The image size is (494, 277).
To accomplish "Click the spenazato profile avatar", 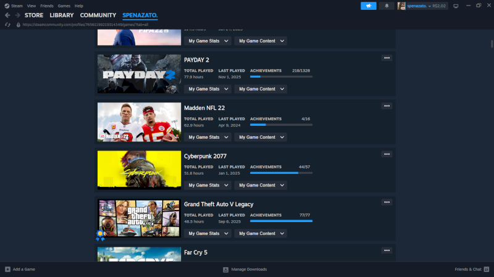I will pyautogui.click(x=401, y=6).
